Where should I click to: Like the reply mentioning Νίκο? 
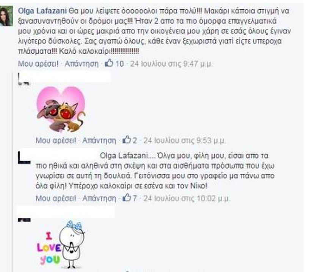56,198
